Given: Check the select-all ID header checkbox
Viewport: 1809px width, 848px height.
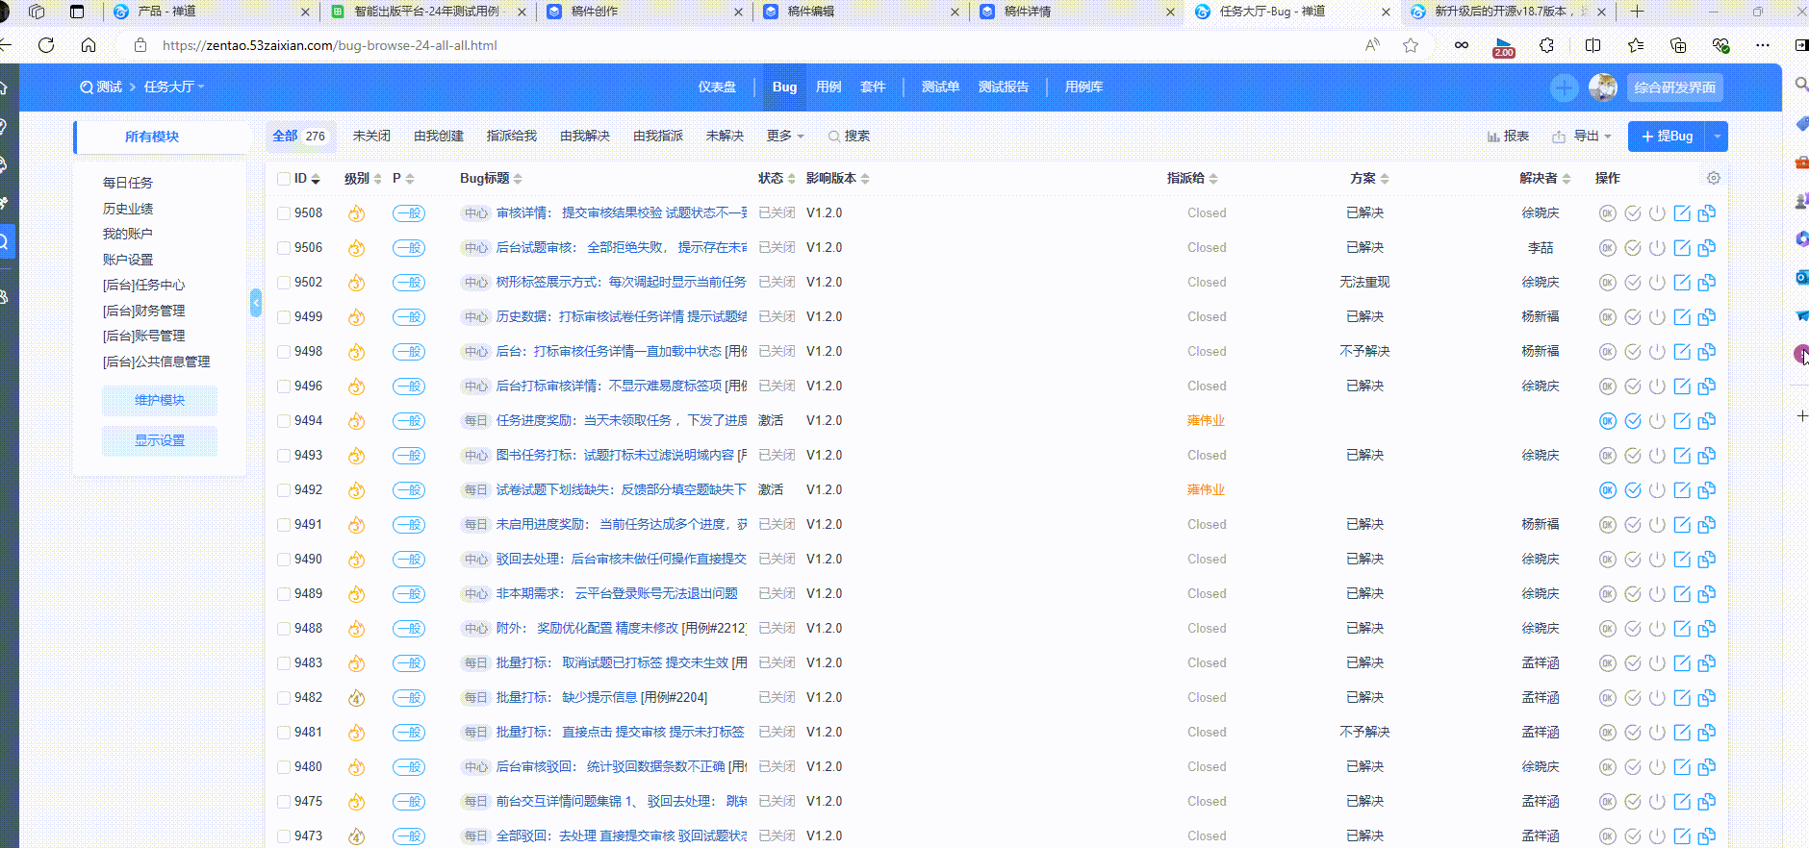Looking at the screenshot, I should pyautogui.click(x=284, y=179).
